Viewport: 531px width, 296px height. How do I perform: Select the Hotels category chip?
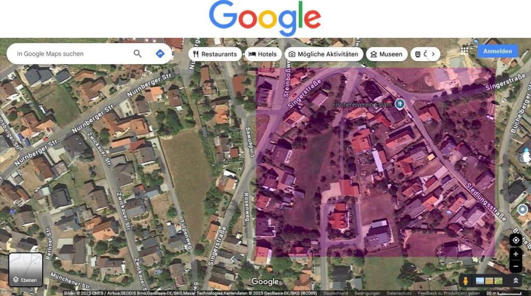pos(263,54)
